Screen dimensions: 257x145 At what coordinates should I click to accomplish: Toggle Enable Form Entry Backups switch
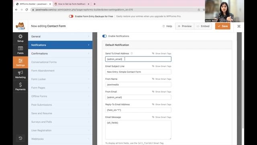pyautogui.click(x=71, y=16)
